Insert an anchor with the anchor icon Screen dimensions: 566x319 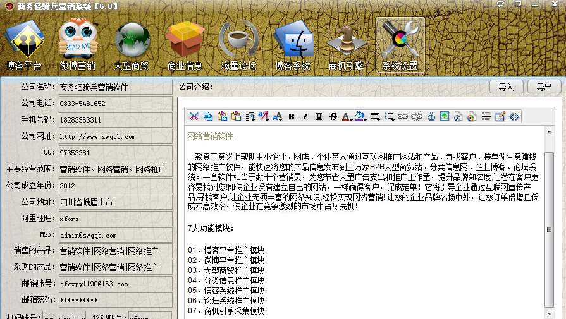pos(431,116)
